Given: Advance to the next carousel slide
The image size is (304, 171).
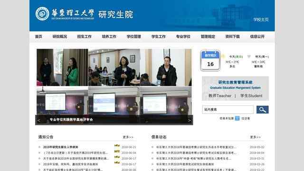Looking at the screenshot, I should (189, 120).
